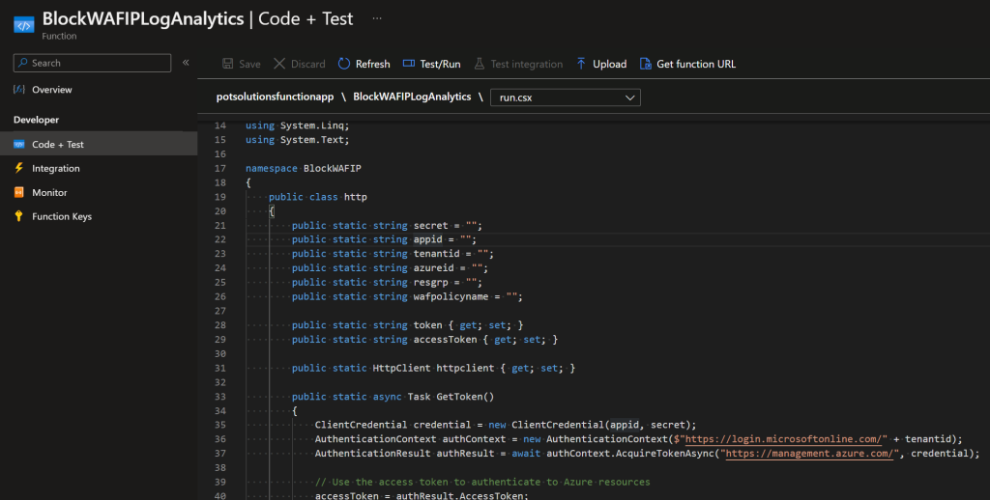
Task: Click the Save button
Action: point(241,64)
